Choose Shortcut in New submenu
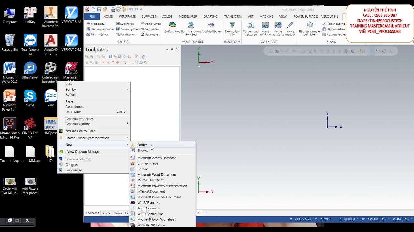The width and height of the screenshot is (414, 232). [163, 150]
